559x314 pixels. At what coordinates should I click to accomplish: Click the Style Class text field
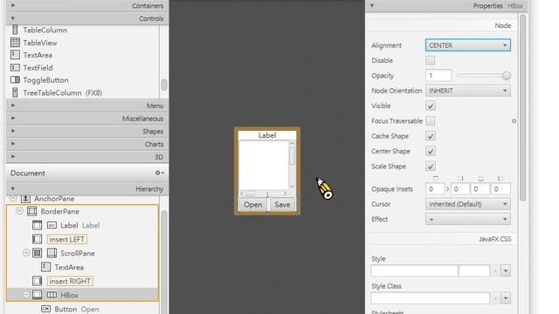pos(431,298)
